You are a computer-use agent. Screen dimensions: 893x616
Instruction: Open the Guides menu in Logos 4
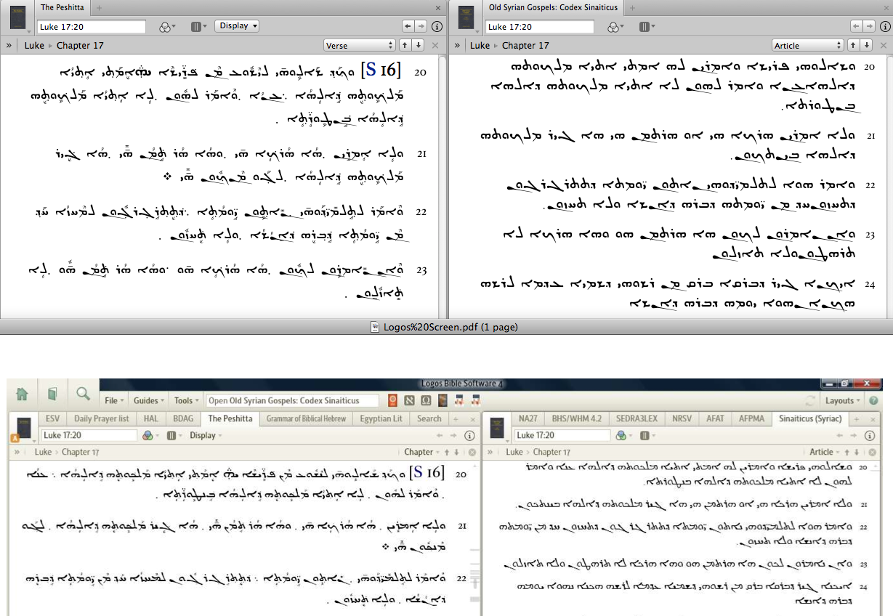(149, 400)
